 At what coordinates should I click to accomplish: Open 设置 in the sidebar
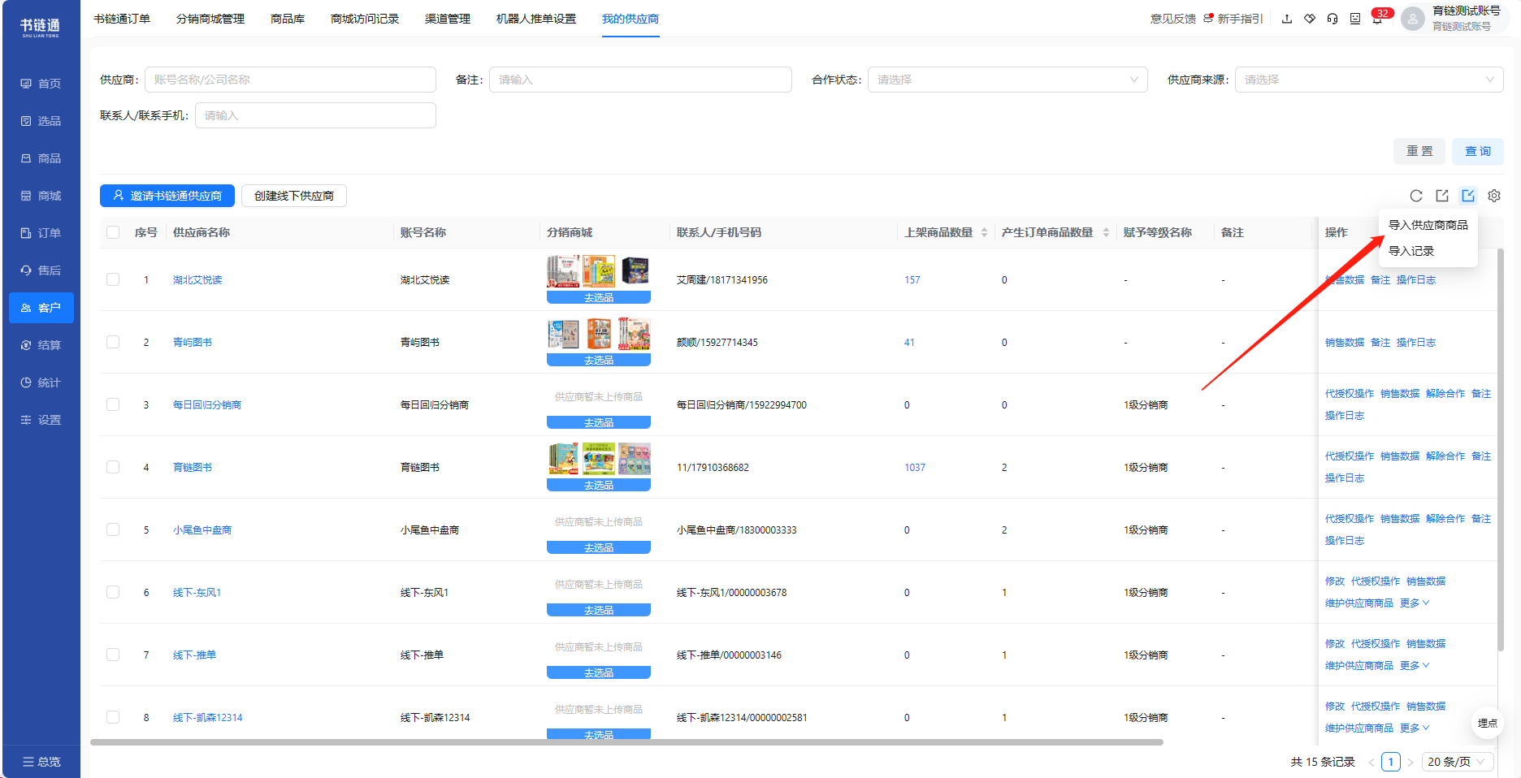tap(41, 420)
